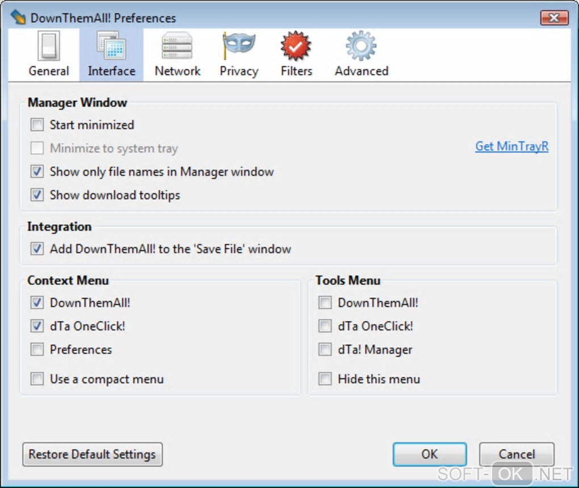Switch to the Filters tab label
The image size is (579, 488).
[296, 71]
